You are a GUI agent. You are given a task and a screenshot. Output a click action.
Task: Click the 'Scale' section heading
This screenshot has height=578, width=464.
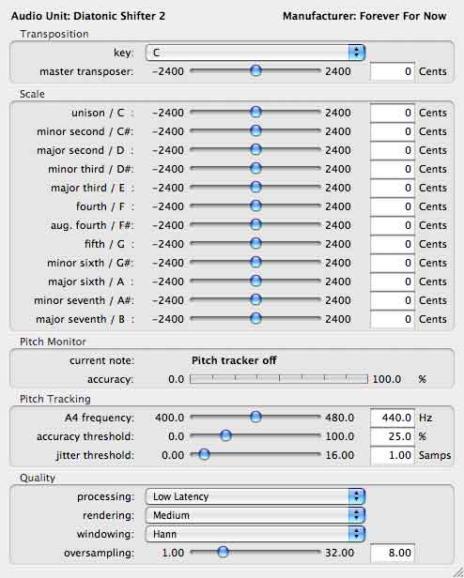(32, 94)
